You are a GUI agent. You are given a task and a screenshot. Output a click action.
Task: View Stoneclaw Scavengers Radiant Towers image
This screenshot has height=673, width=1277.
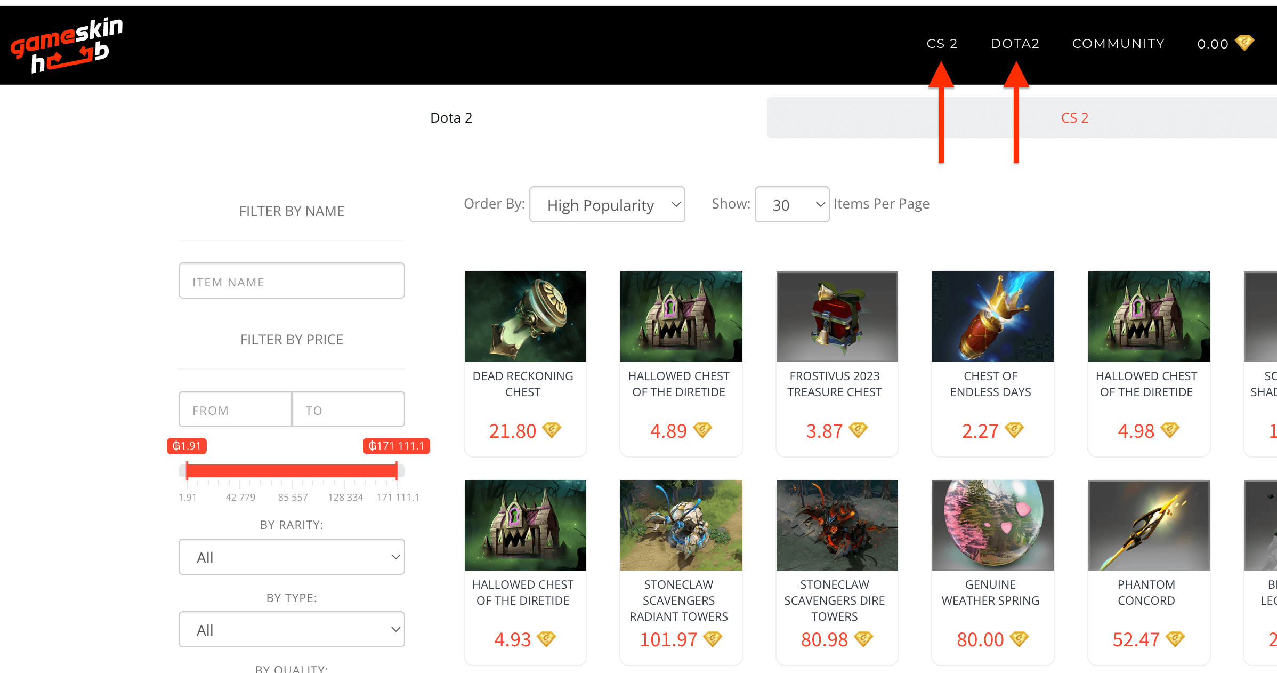click(681, 525)
